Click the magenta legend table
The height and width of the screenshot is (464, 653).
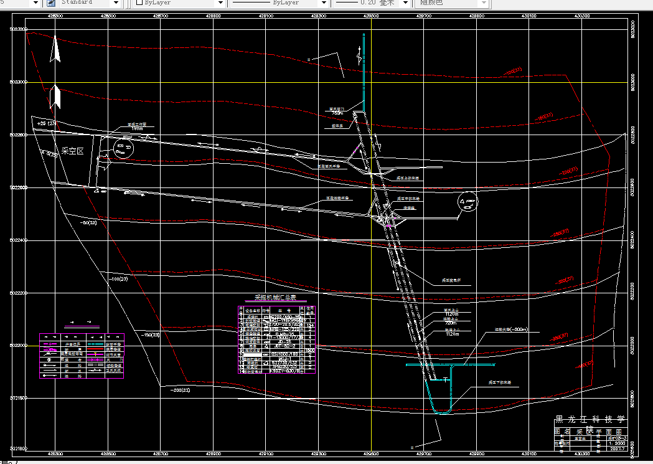point(82,356)
